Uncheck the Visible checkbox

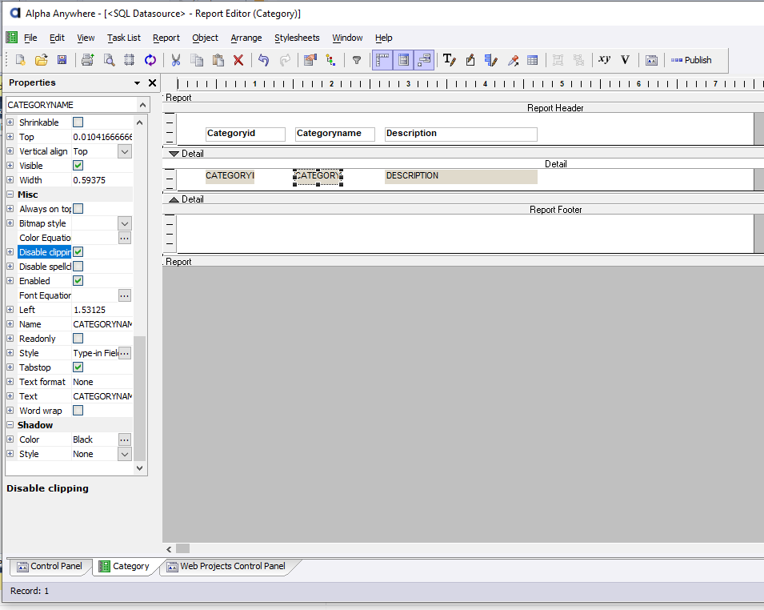[x=78, y=165]
